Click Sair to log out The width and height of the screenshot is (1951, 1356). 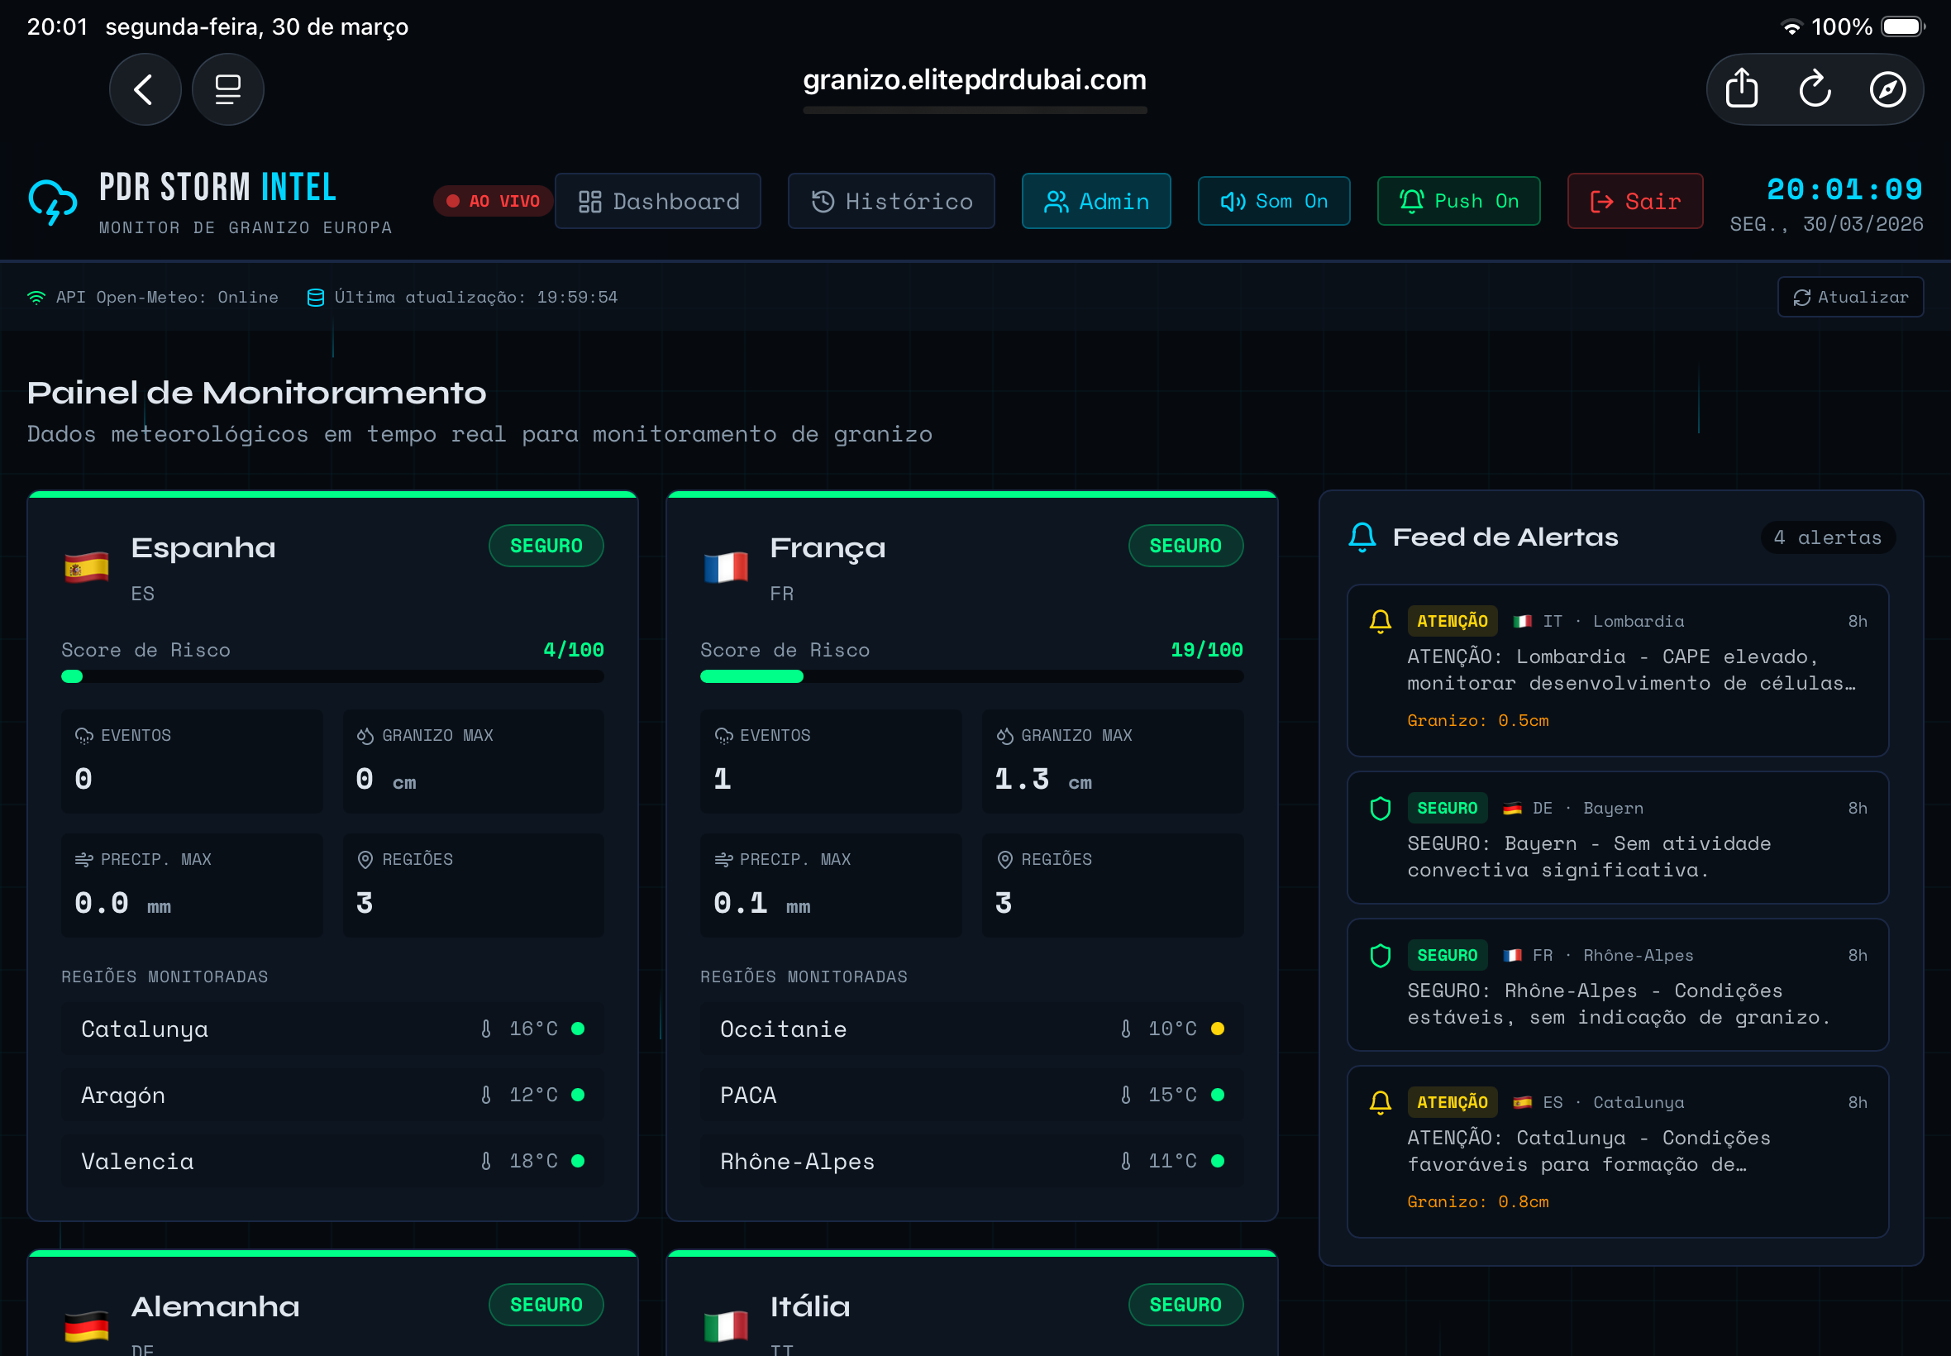point(1634,201)
